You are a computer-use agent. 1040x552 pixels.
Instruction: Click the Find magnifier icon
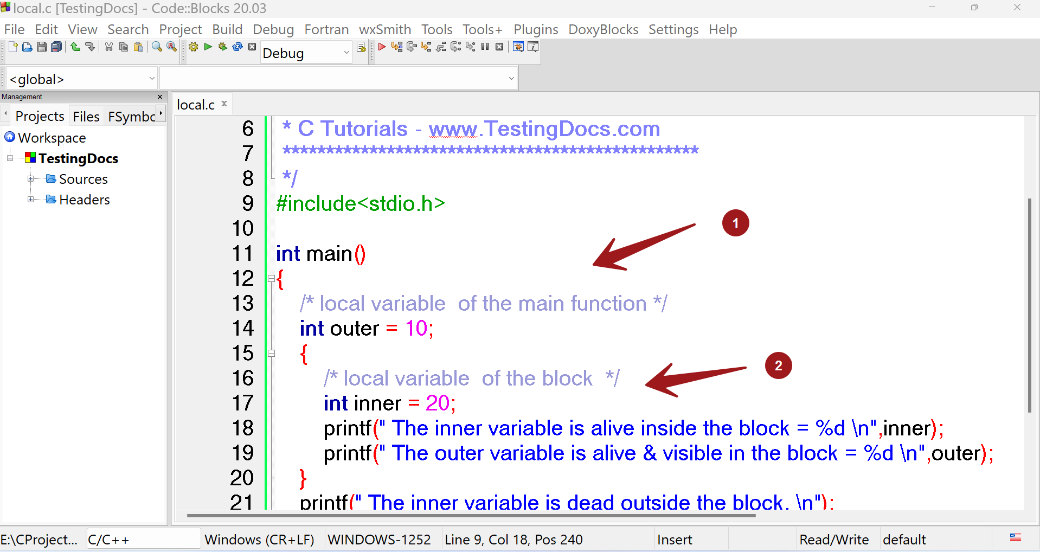[x=157, y=47]
